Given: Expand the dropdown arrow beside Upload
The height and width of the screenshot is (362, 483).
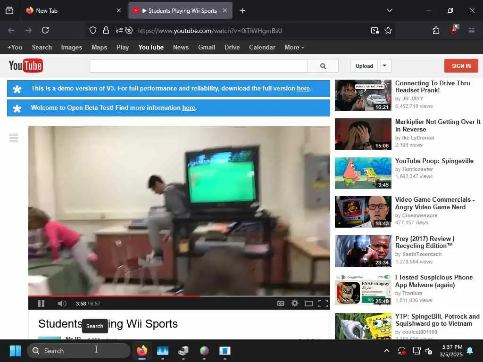Looking at the screenshot, I should (x=384, y=66).
